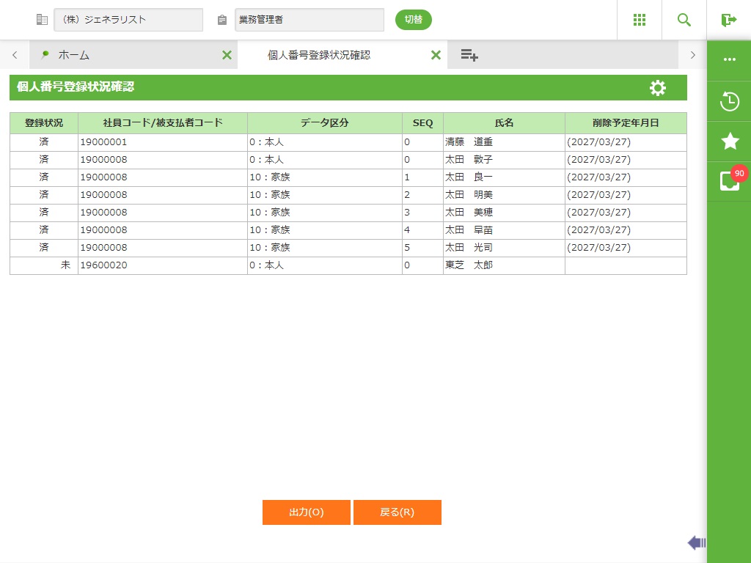The height and width of the screenshot is (563, 751).
Task: Close the 個人番号登録状況確認 tab
Action: [x=436, y=55]
